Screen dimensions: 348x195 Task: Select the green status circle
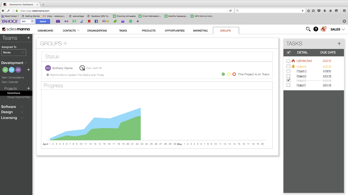point(223,74)
